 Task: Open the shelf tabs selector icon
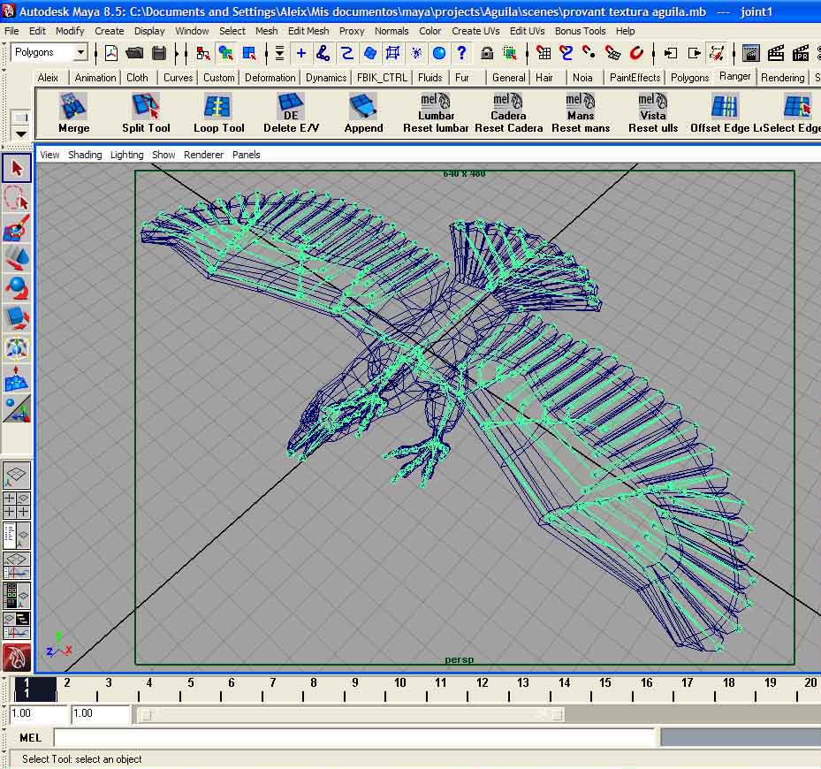pyautogui.click(x=20, y=118)
